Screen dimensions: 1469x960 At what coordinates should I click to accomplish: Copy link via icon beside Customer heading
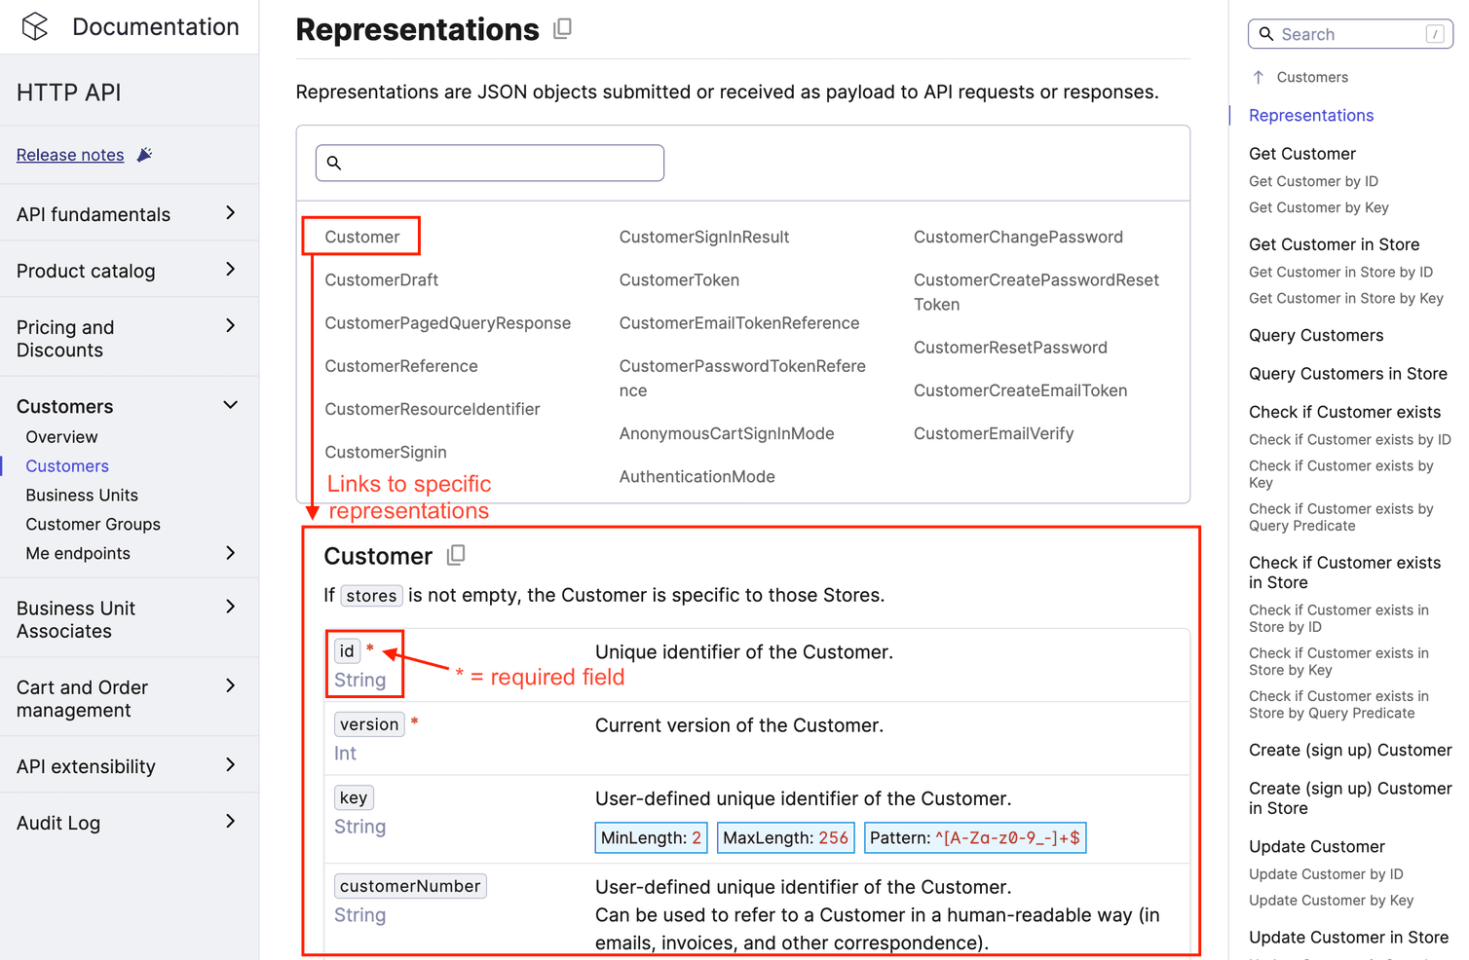tap(456, 554)
